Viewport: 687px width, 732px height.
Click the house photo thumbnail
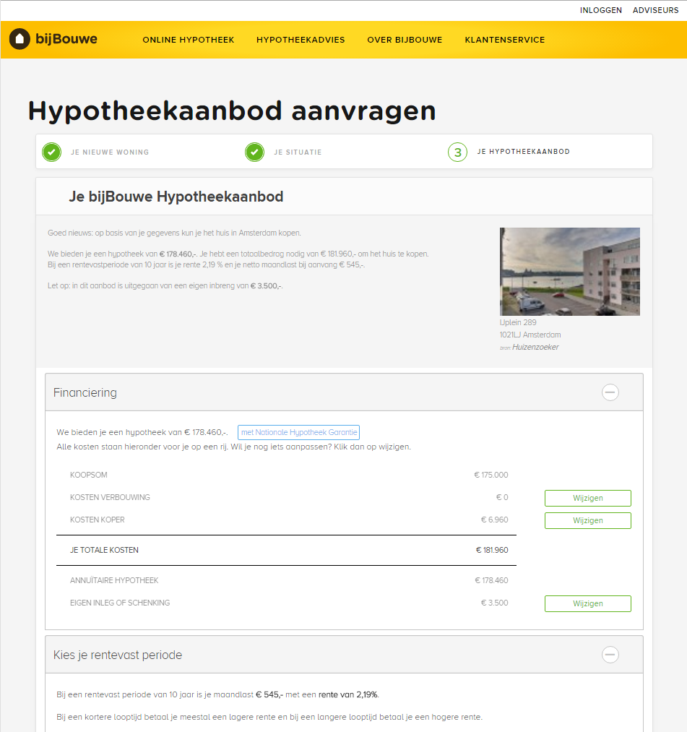pyautogui.click(x=570, y=272)
